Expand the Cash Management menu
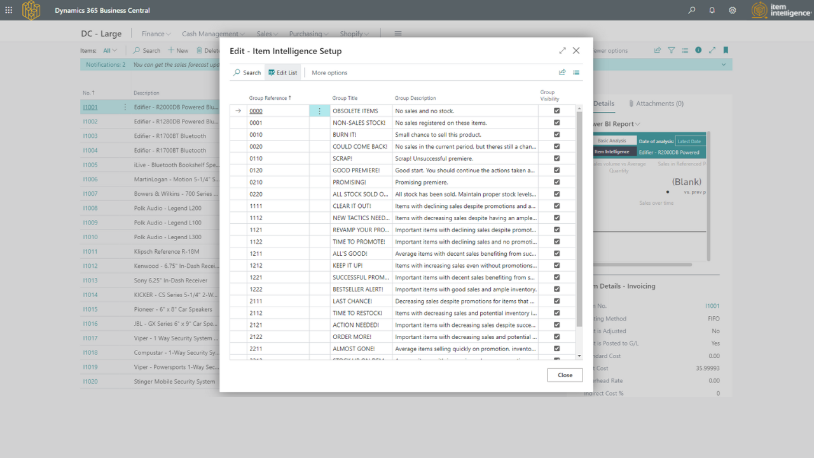The width and height of the screenshot is (814, 458). point(214,34)
